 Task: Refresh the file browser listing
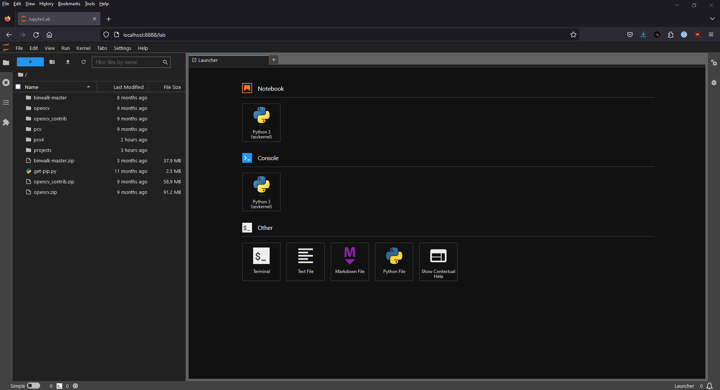point(83,62)
